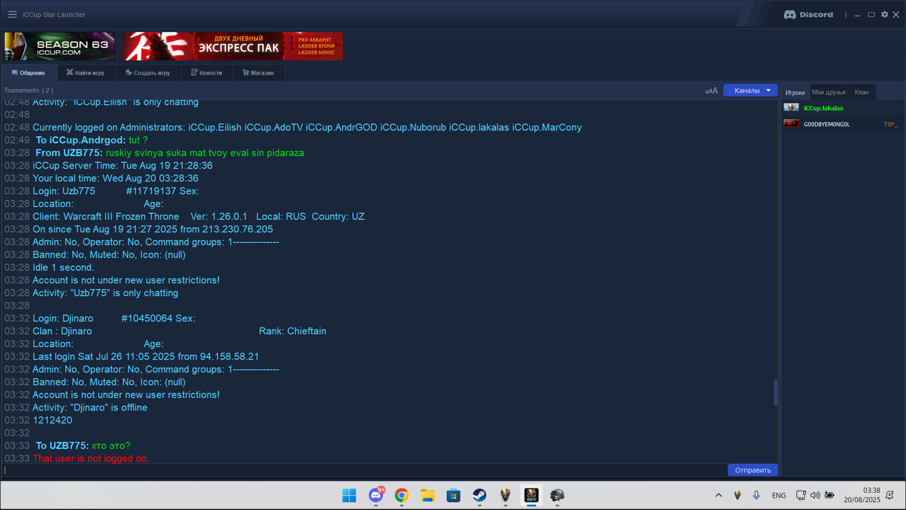Click 'Currently logged on Administrators' line

(307, 127)
